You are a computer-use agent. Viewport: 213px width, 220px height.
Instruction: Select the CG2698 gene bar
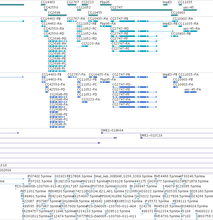point(58,15)
